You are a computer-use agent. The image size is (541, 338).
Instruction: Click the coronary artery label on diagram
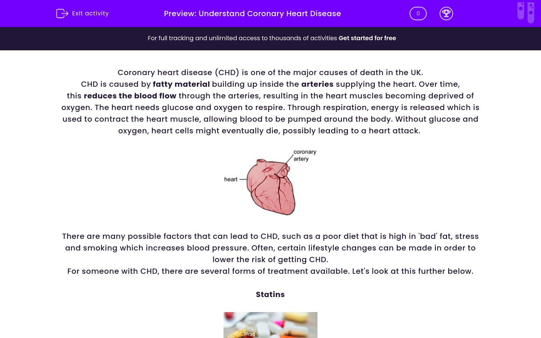pyautogui.click(x=304, y=155)
